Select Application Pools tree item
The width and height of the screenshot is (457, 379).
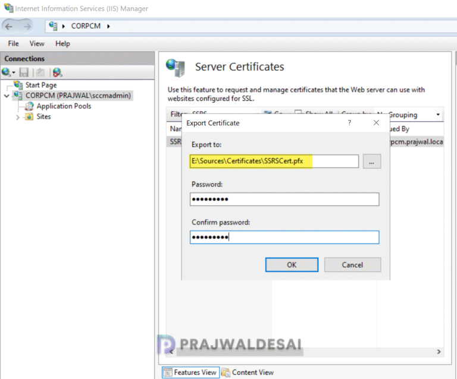coord(64,106)
